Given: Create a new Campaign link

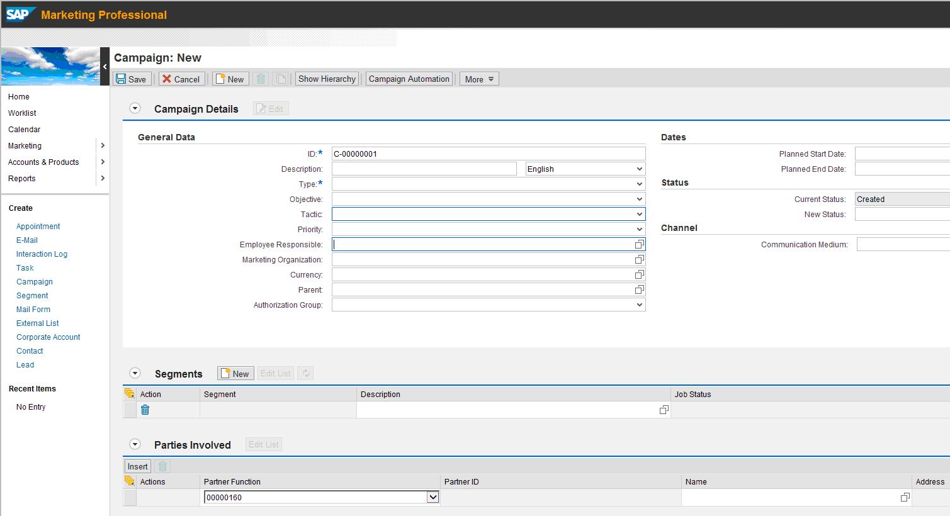Looking at the screenshot, I should click(35, 281).
